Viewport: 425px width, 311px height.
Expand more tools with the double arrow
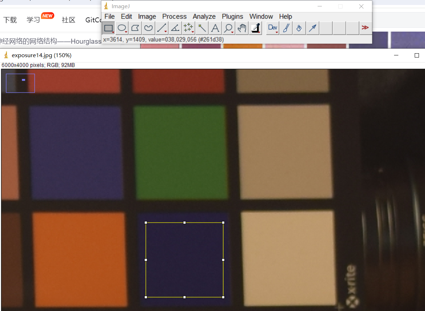tap(365, 28)
